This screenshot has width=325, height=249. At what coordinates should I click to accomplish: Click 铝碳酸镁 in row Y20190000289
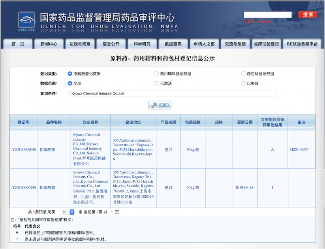click(x=47, y=188)
